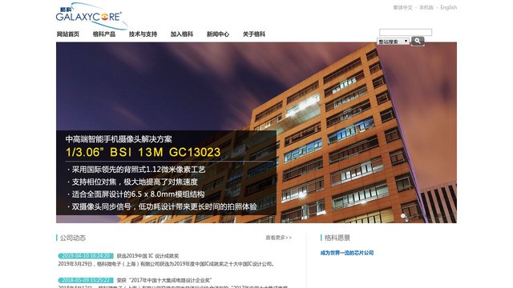Open the 手机版 mobile site link

tap(426, 7)
